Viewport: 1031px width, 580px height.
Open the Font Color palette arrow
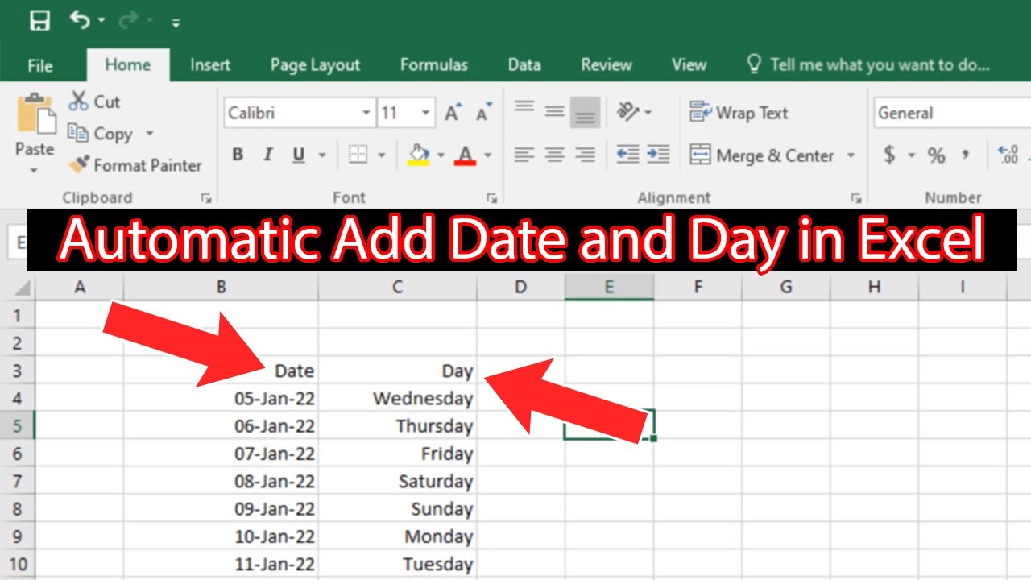(x=487, y=155)
